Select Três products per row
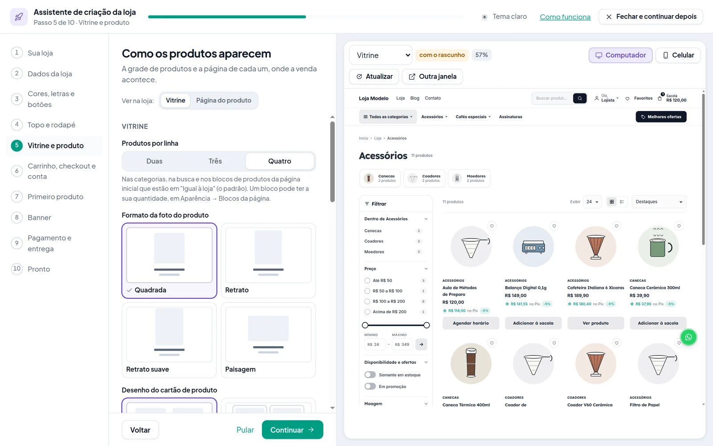Image resolution: width=713 pixels, height=446 pixels. tap(215, 161)
